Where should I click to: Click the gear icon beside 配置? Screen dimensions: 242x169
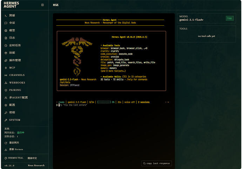click(x=6, y=105)
